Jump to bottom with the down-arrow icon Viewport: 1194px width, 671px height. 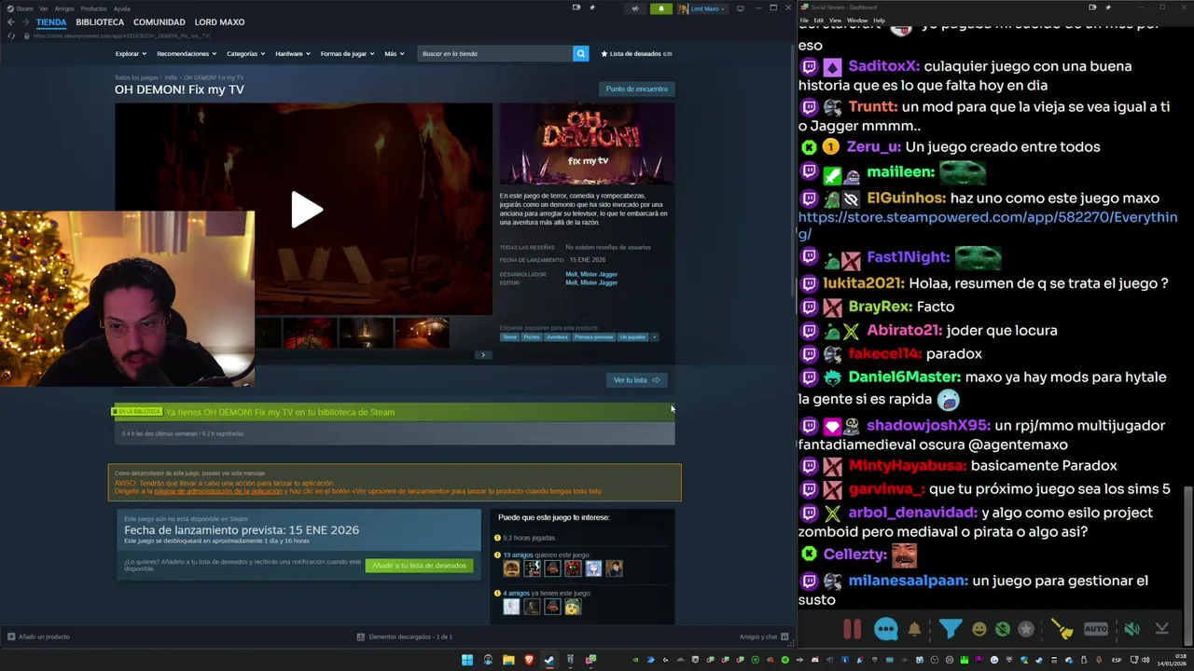[x=1161, y=629]
